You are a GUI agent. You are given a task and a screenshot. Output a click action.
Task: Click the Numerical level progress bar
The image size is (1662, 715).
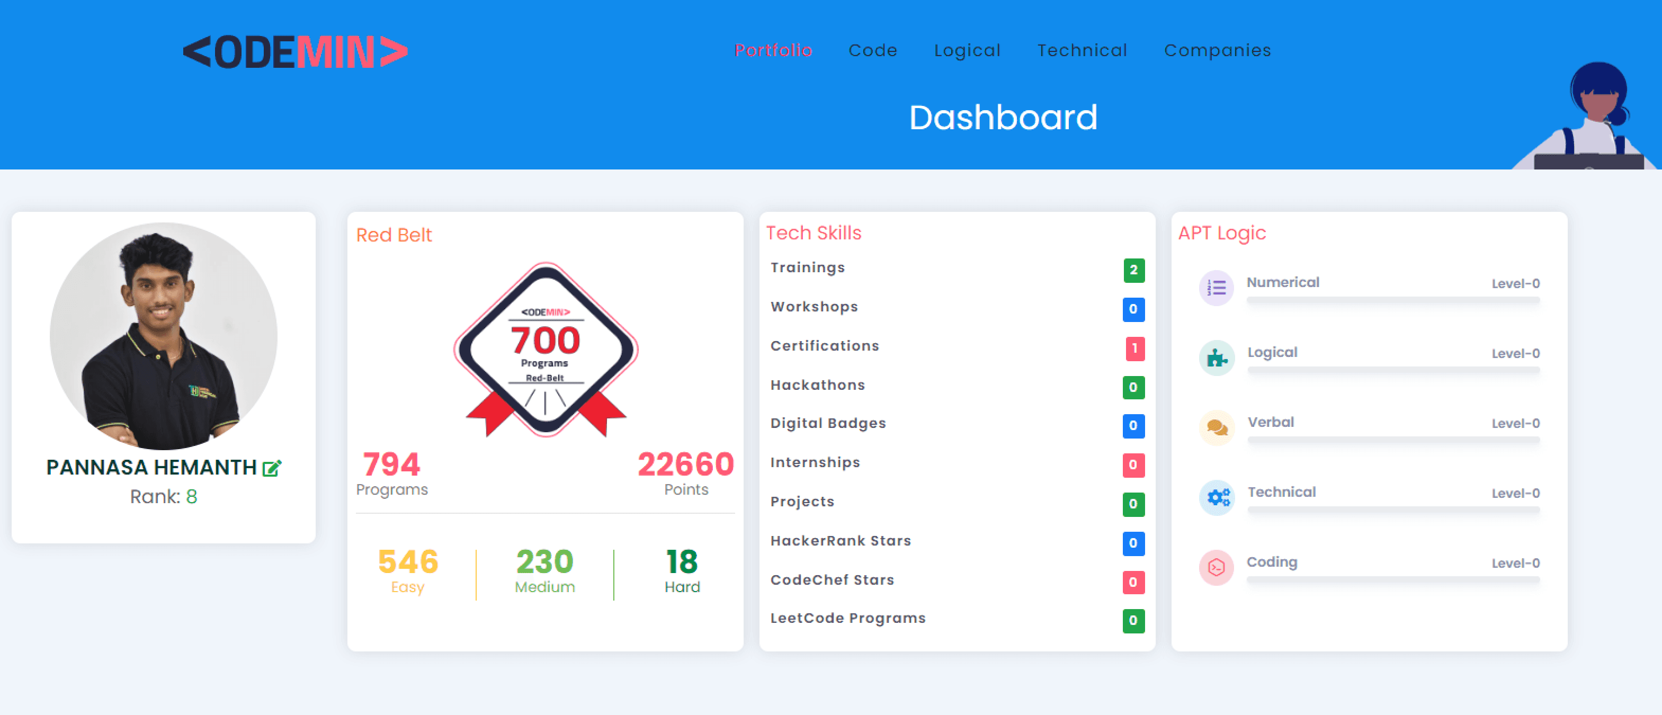point(1392,300)
